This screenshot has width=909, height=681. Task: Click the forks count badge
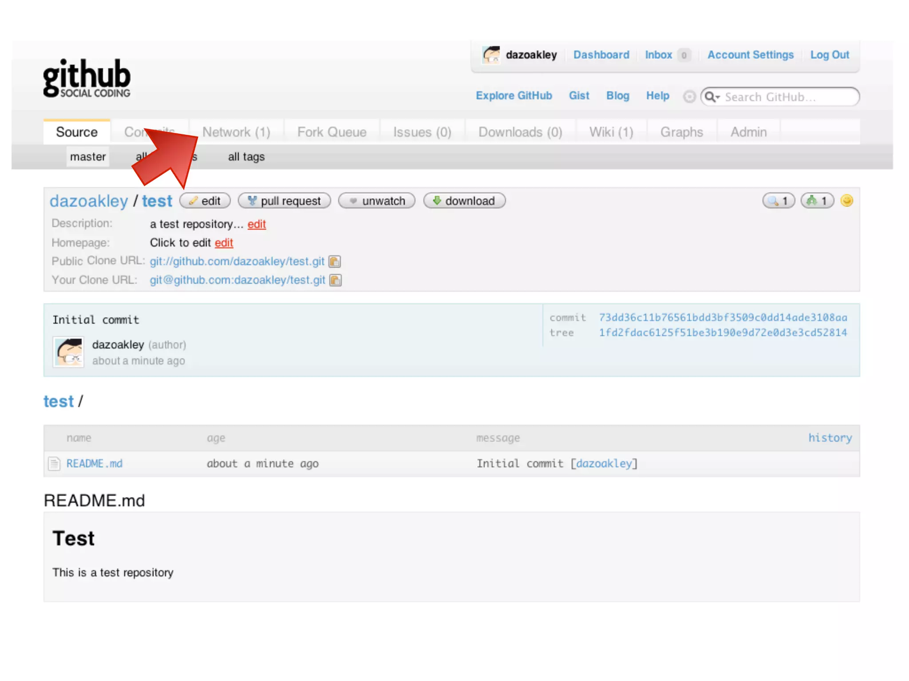tap(817, 201)
